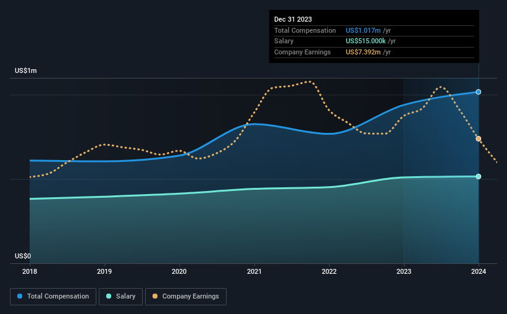Click the Total Compensation data point at 2024
The image size is (507, 314).
click(478, 92)
